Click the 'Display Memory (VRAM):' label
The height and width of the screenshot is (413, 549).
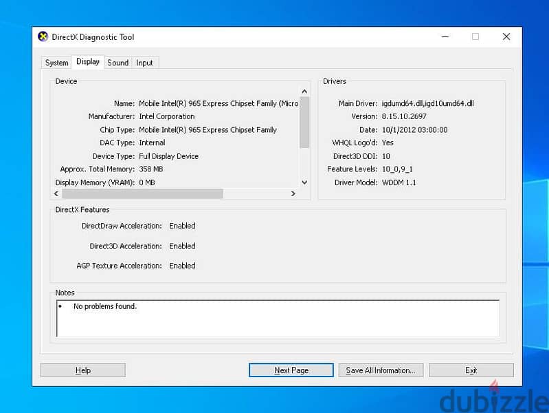(x=95, y=182)
